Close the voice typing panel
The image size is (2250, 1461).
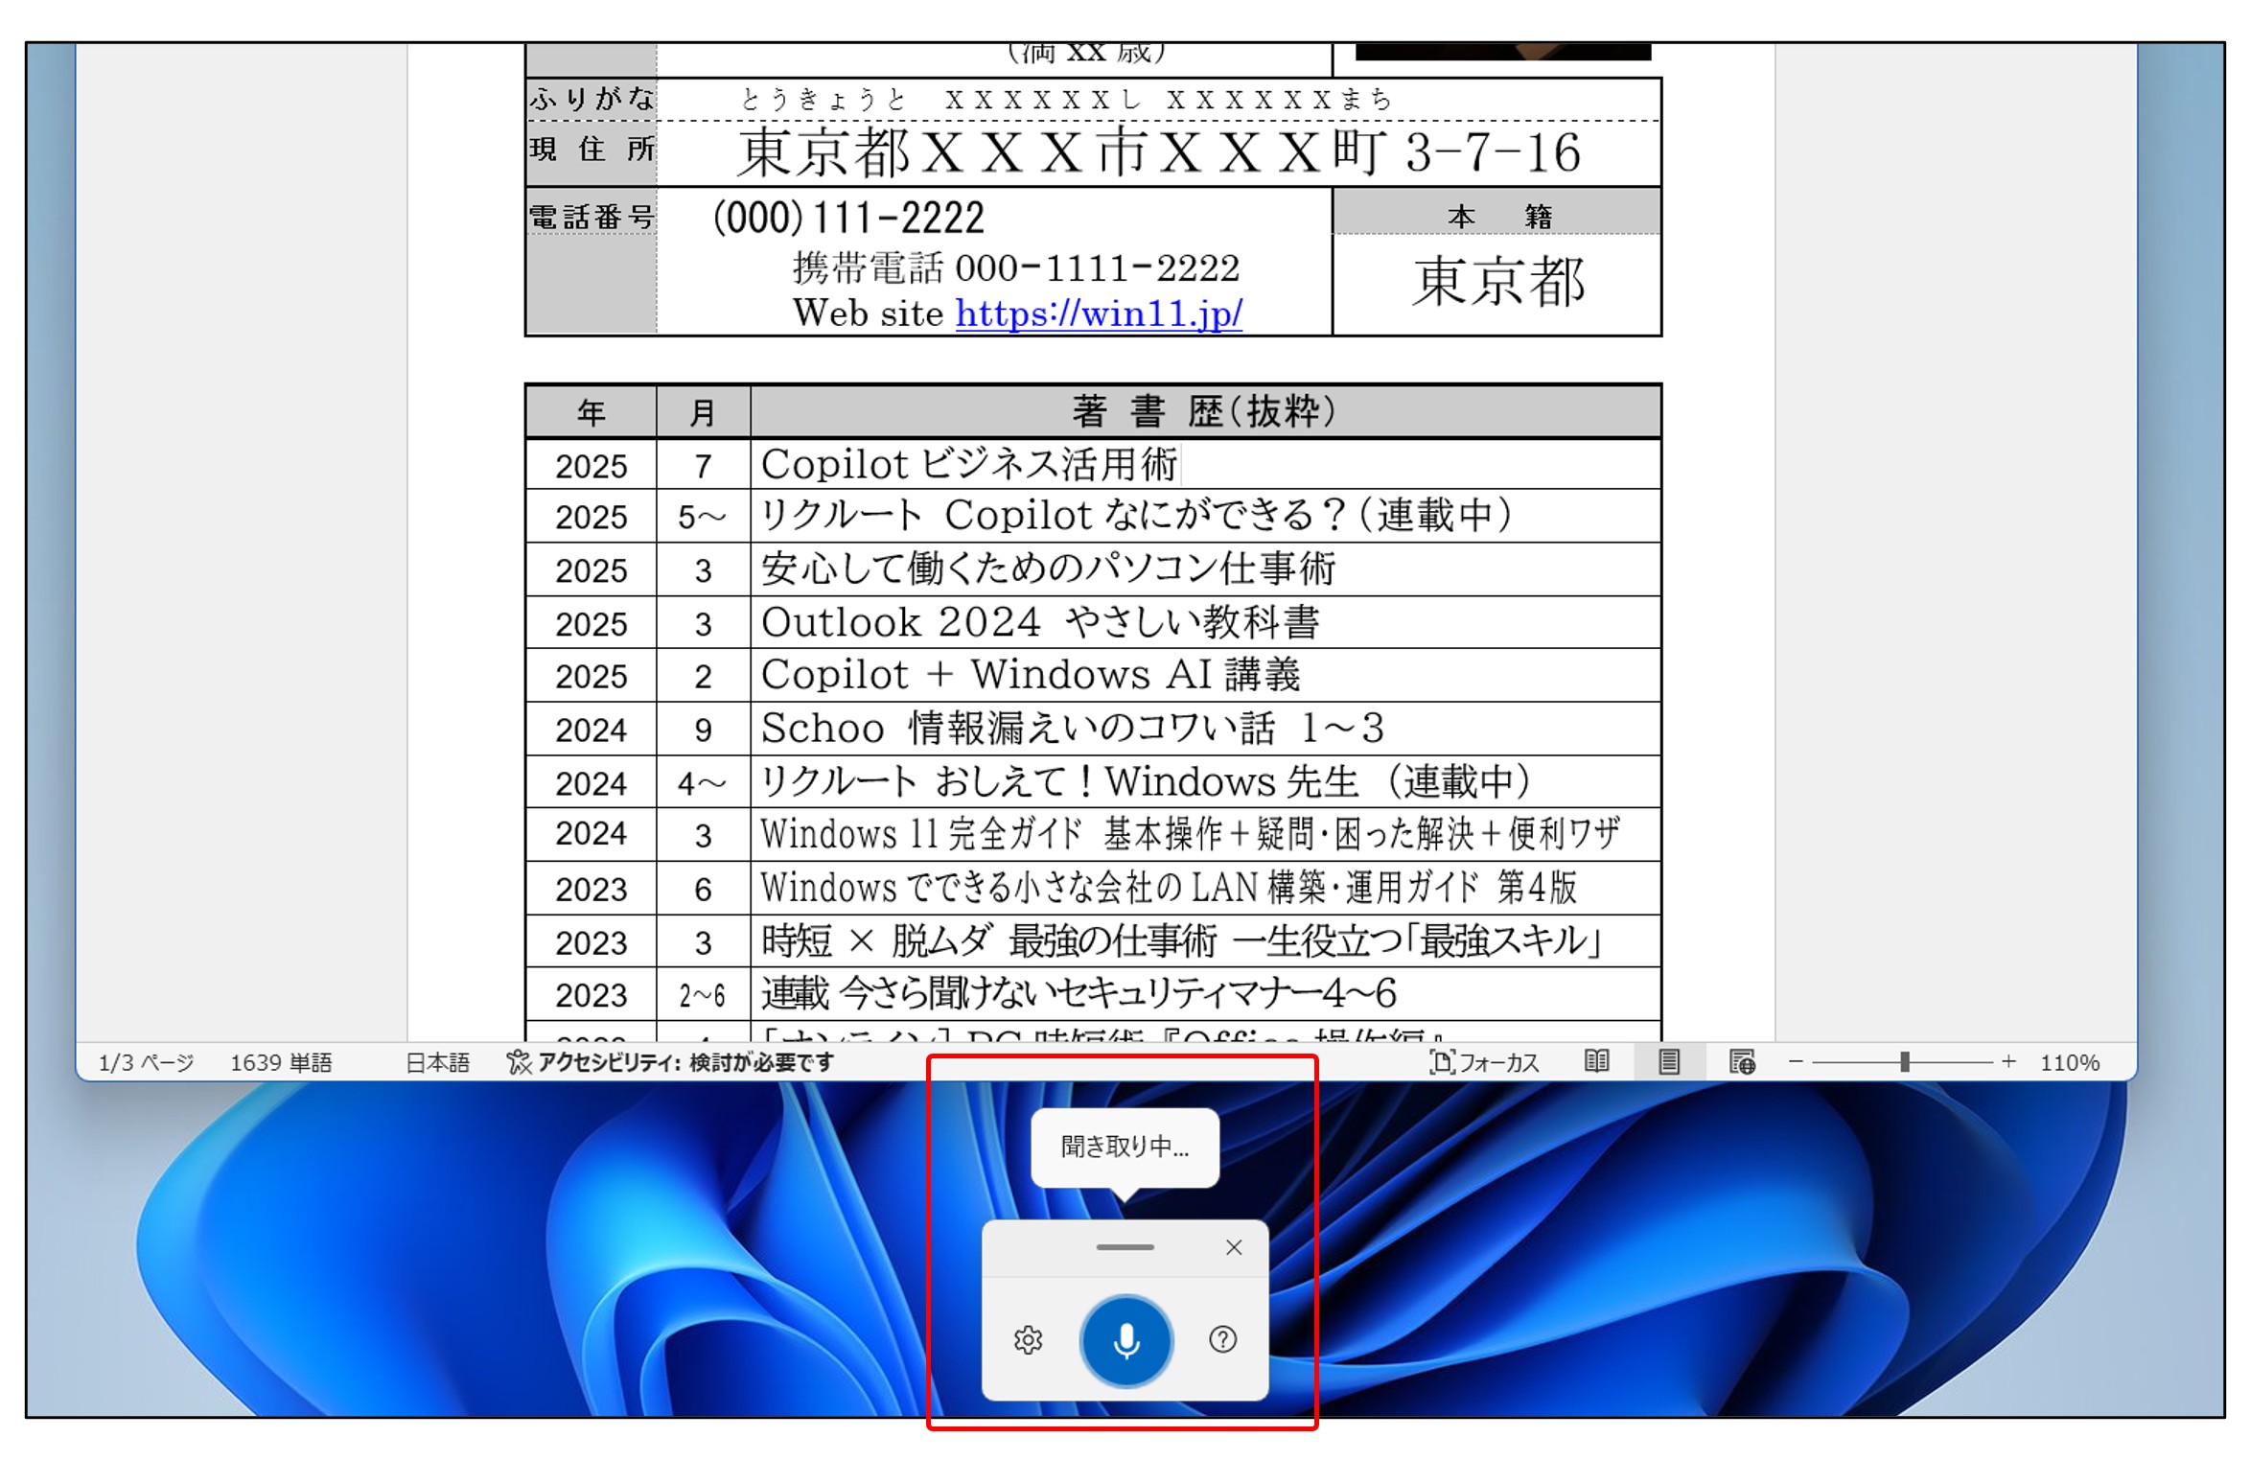[x=1234, y=1247]
